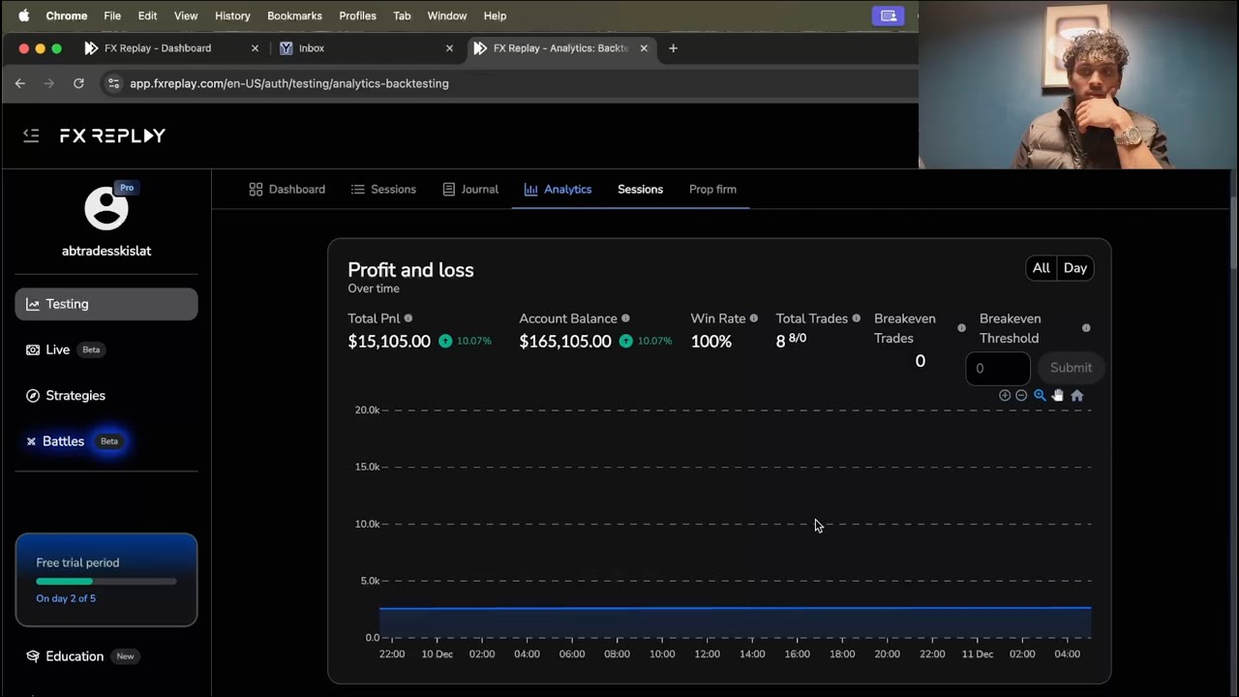The width and height of the screenshot is (1239, 697).
Task: Go back in Chrome
Action: tap(20, 83)
